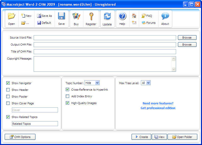
Task: Follow the Get professional edition link
Action: click(x=158, y=108)
